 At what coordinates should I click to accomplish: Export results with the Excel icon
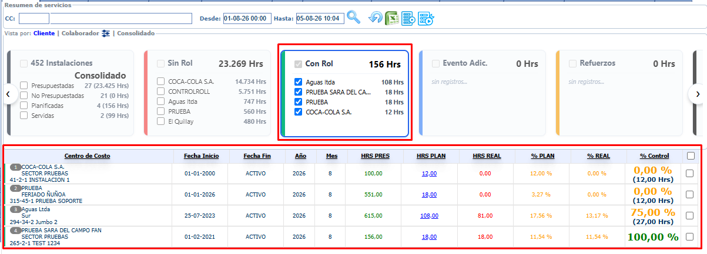[x=392, y=19]
